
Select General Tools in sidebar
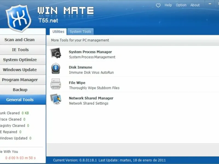pyautogui.click(x=23, y=100)
